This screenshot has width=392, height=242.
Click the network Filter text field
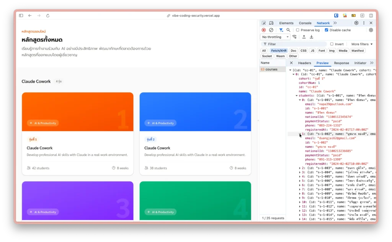coord(294,44)
